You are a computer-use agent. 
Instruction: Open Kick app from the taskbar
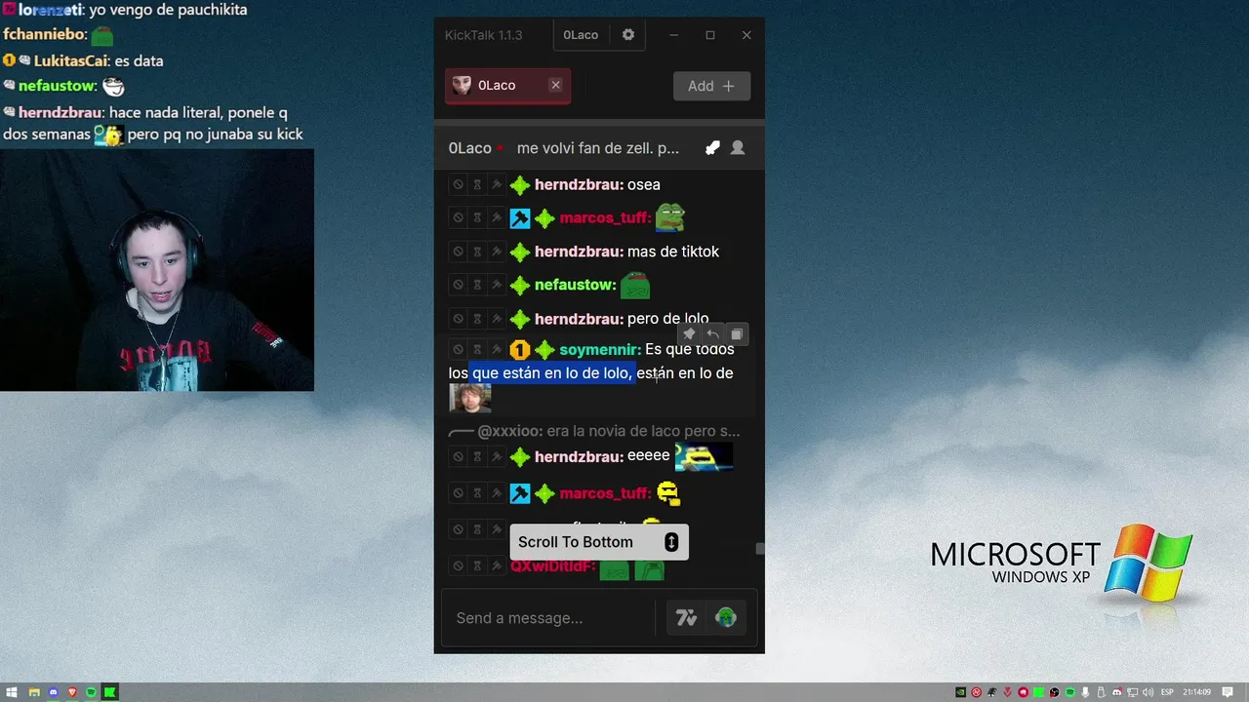(x=110, y=692)
